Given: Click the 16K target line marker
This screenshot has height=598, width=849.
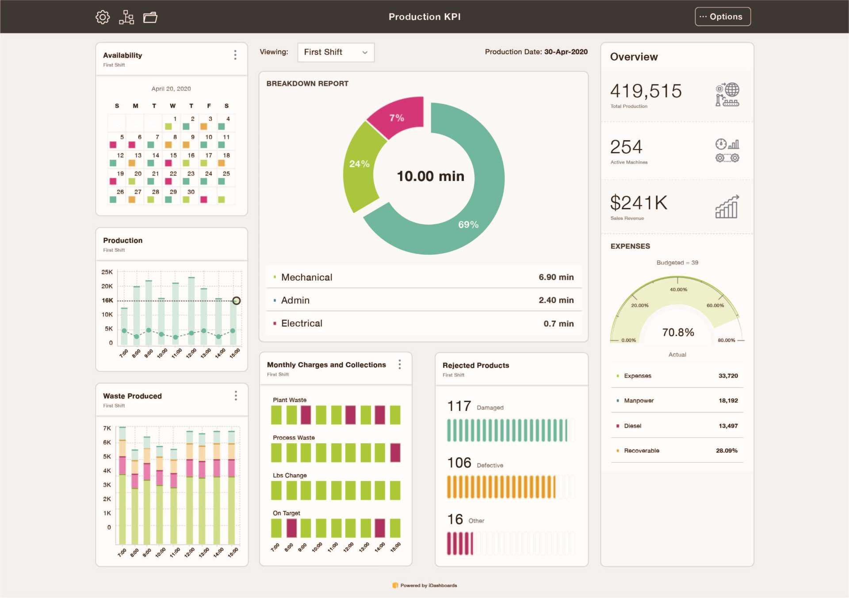Looking at the screenshot, I should point(237,301).
